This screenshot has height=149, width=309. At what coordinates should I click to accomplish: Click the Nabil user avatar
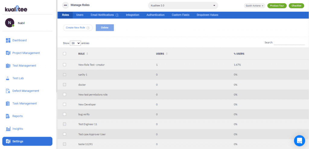tap(10, 23)
